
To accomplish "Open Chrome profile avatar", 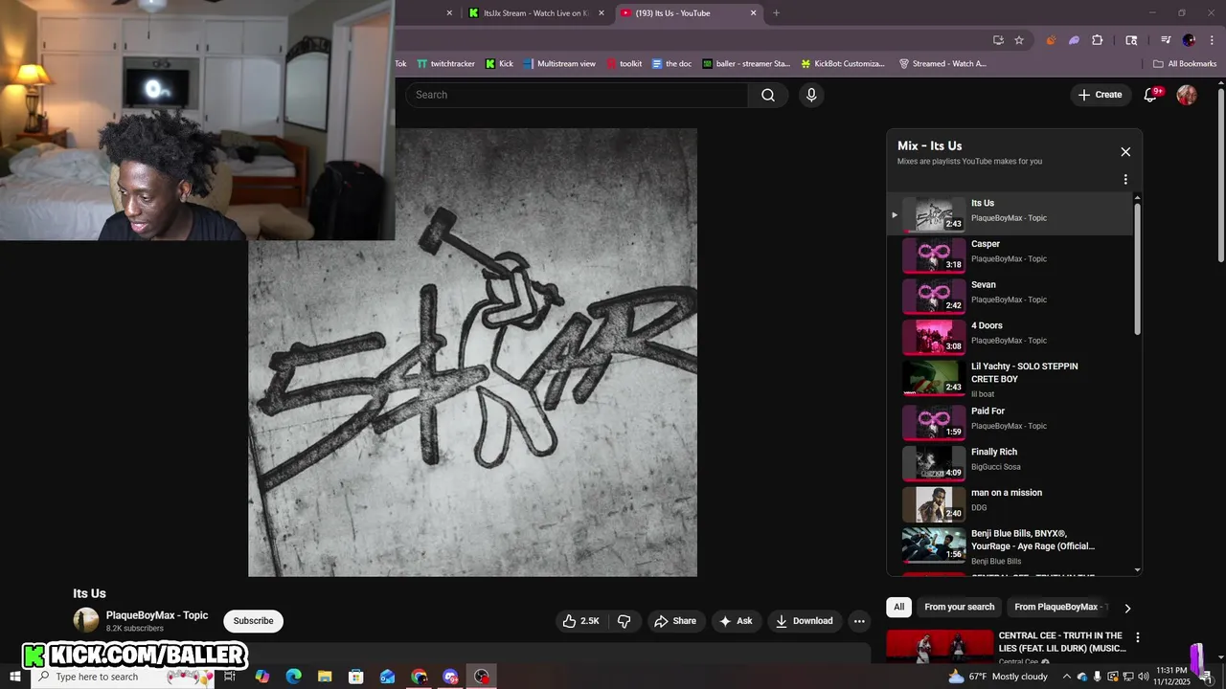I will (1189, 40).
